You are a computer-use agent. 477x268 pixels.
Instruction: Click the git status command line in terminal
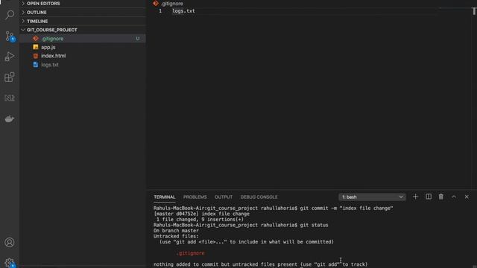click(x=241, y=225)
